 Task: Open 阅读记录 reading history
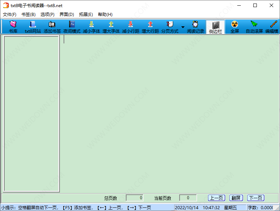coord(195,27)
